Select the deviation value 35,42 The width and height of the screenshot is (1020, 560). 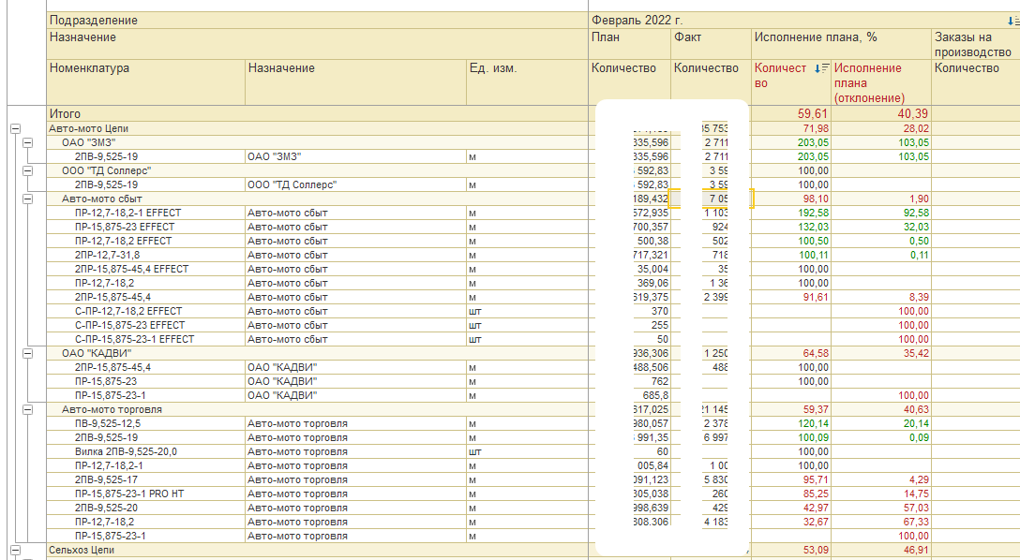(x=916, y=353)
